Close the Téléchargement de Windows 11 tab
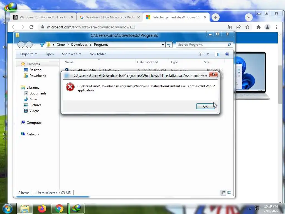This screenshot has height=214, width=285. tap(205, 17)
